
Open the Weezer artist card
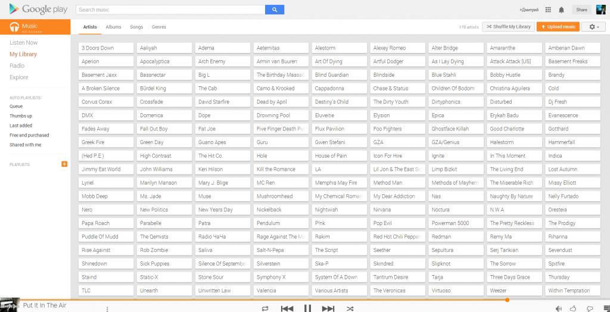(514, 291)
